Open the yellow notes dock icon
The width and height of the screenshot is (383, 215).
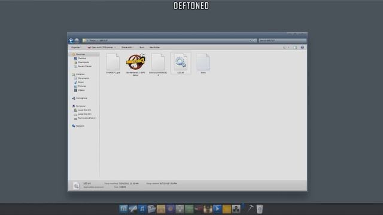[226, 209]
